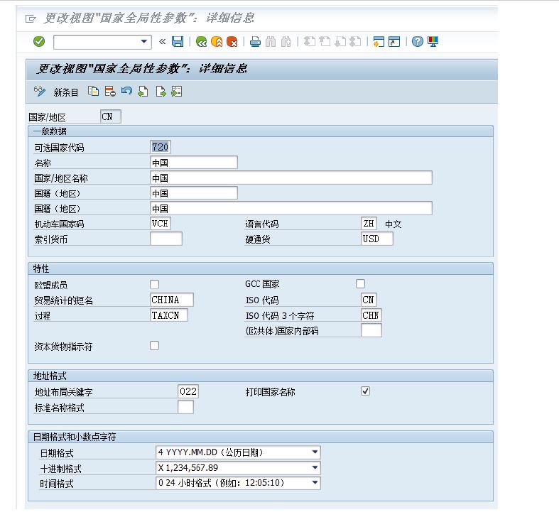Click the 日期格式和小数点字符 group header

(x=261, y=437)
